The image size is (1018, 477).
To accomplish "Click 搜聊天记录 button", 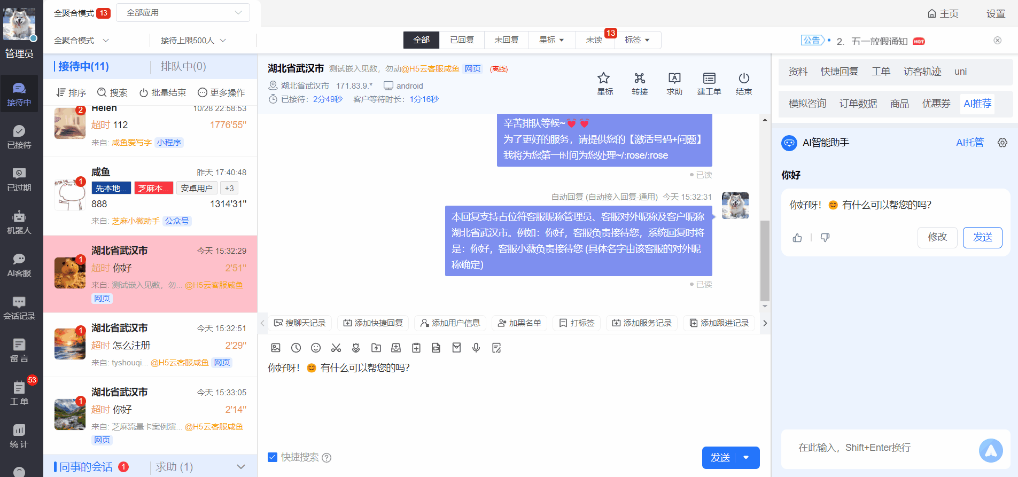I will point(300,323).
